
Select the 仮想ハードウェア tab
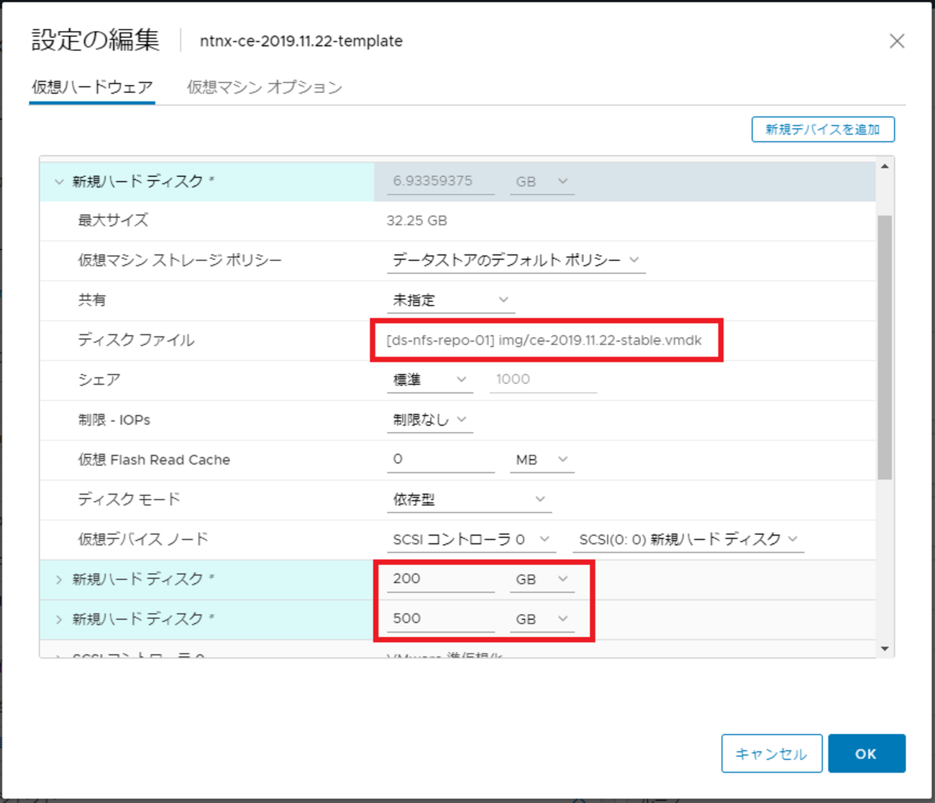point(92,88)
